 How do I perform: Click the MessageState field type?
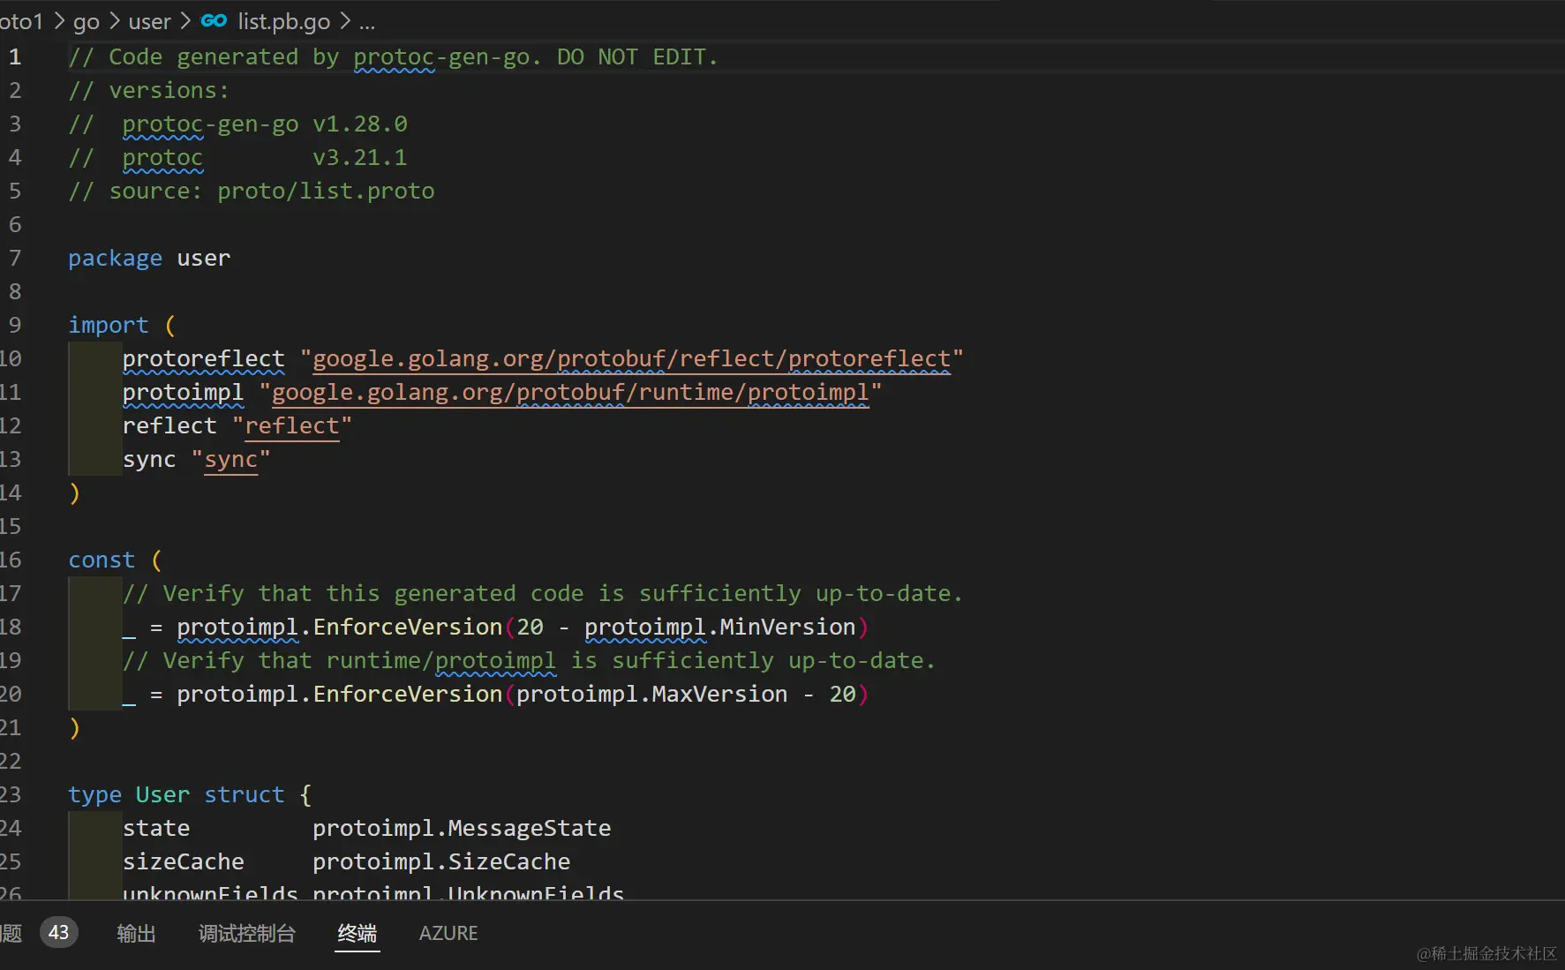click(529, 829)
